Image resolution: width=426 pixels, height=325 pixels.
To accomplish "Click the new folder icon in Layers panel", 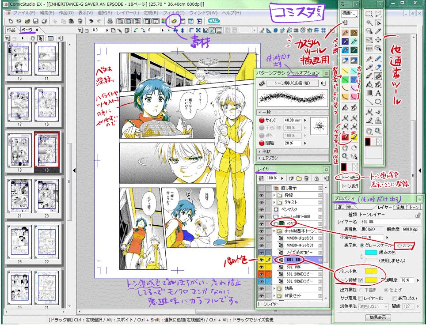I will [299, 178].
